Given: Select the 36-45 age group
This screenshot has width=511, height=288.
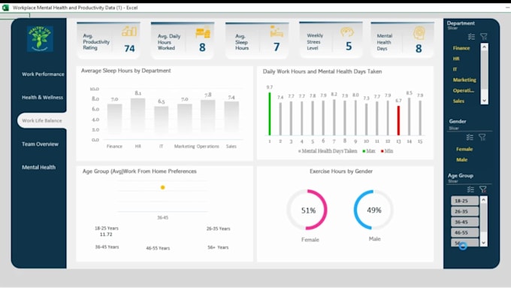Looking at the screenshot, I should [x=464, y=222].
